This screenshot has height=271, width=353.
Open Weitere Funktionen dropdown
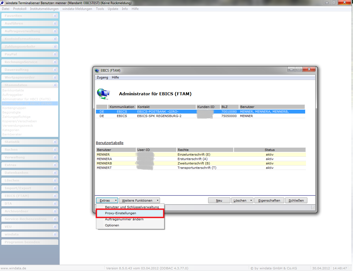139,200
